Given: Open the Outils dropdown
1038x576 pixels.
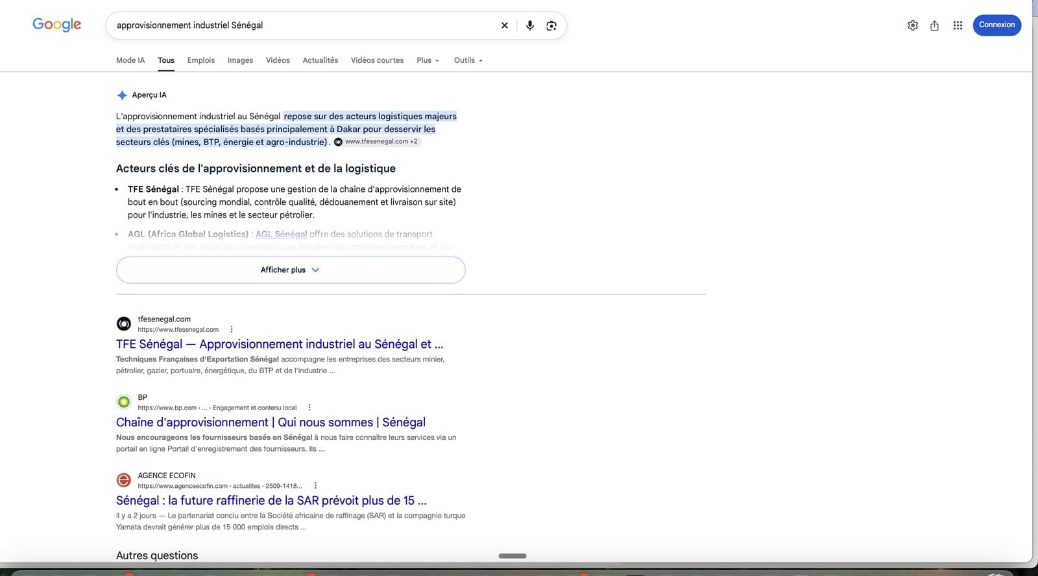Looking at the screenshot, I should (x=468, y=60).
